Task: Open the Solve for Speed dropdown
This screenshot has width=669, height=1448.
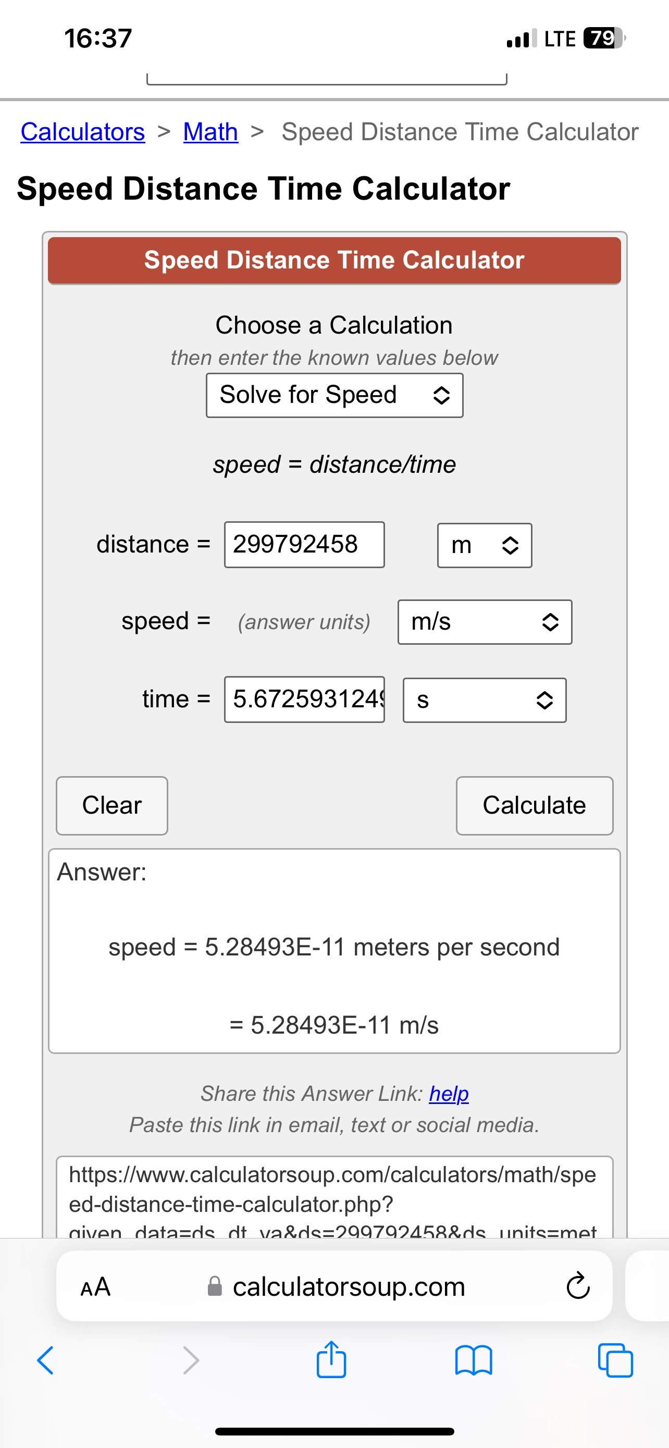Action: point(334,395)
